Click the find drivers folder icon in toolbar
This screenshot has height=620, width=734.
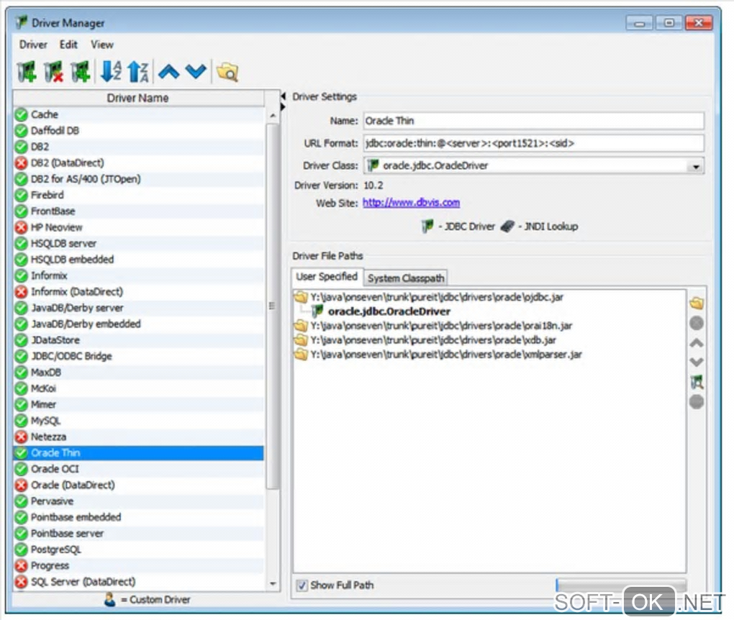point(227,72)
